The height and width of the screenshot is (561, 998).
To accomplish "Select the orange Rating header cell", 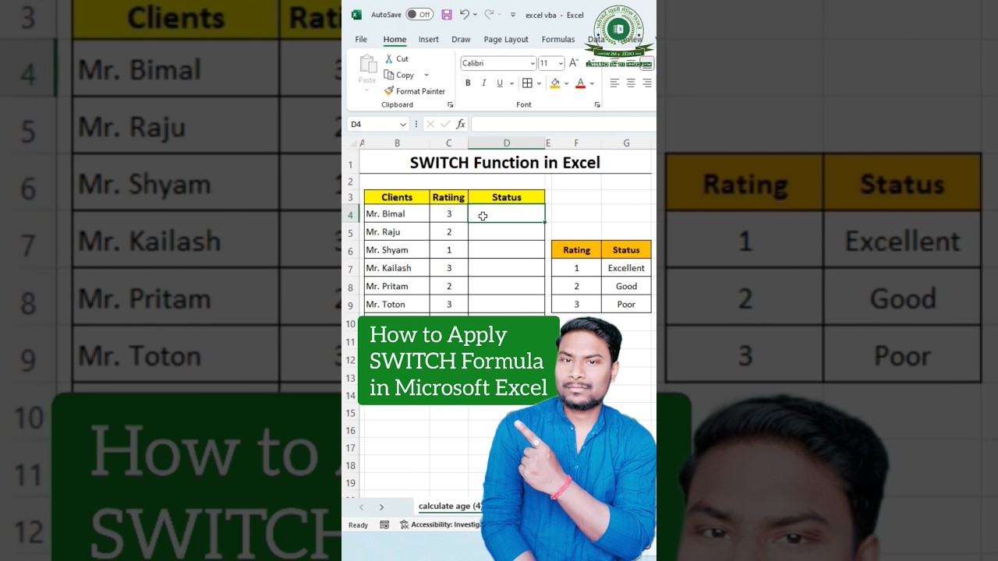I will pos(576,250).
